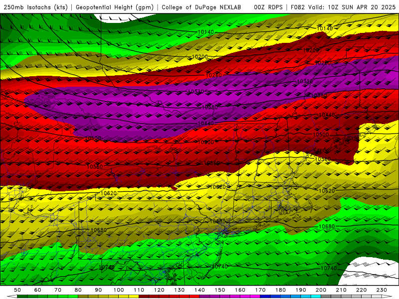
Task: Click the 70 label on the color scale
Action: click(x=58, y=290)
